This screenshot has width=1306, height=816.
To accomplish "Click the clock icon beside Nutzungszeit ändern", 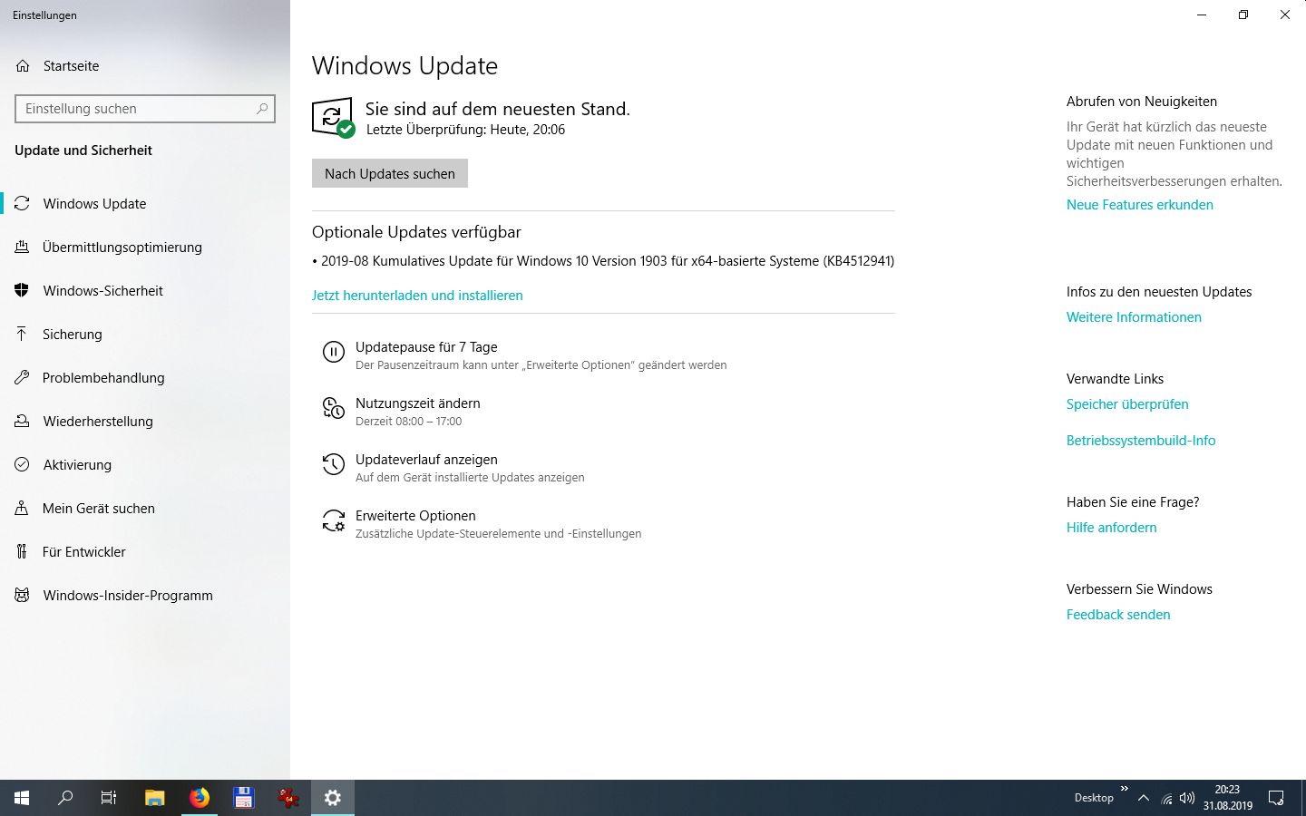I will (334, 409).
